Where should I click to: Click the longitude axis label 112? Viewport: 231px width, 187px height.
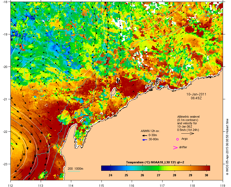pyautogui.click(x=11, y=185)
